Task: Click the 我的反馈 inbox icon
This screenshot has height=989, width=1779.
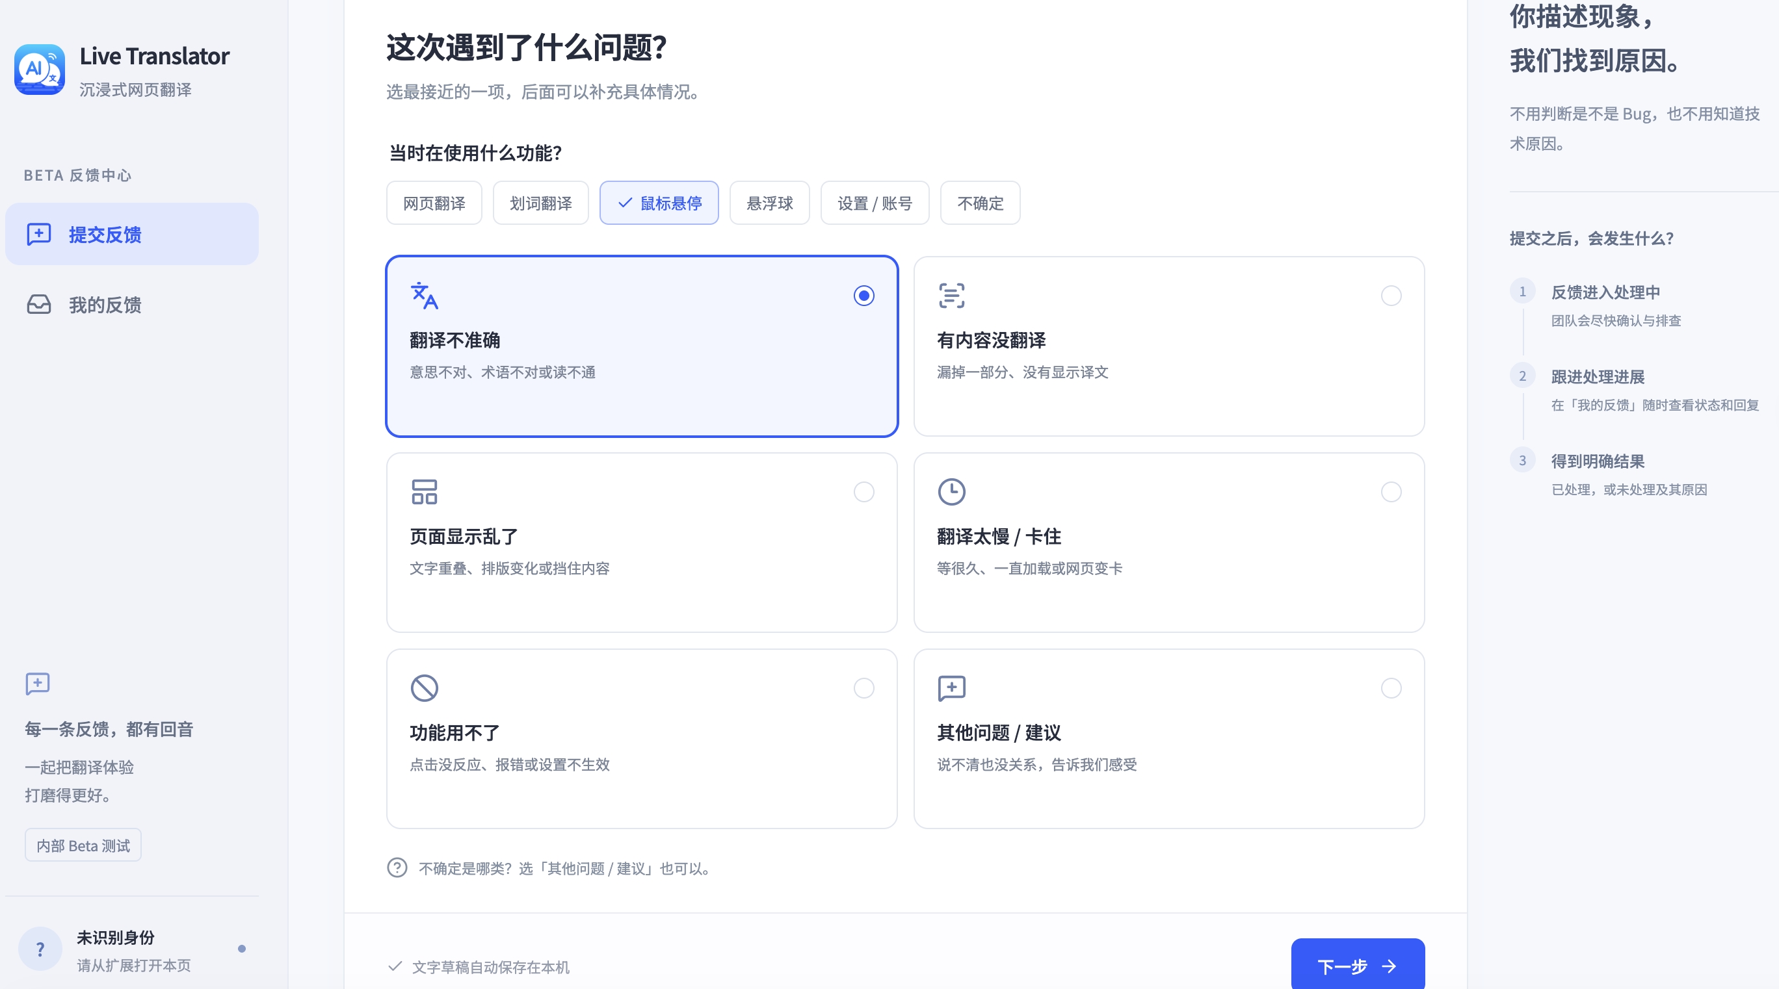Action: click(38, 304)
